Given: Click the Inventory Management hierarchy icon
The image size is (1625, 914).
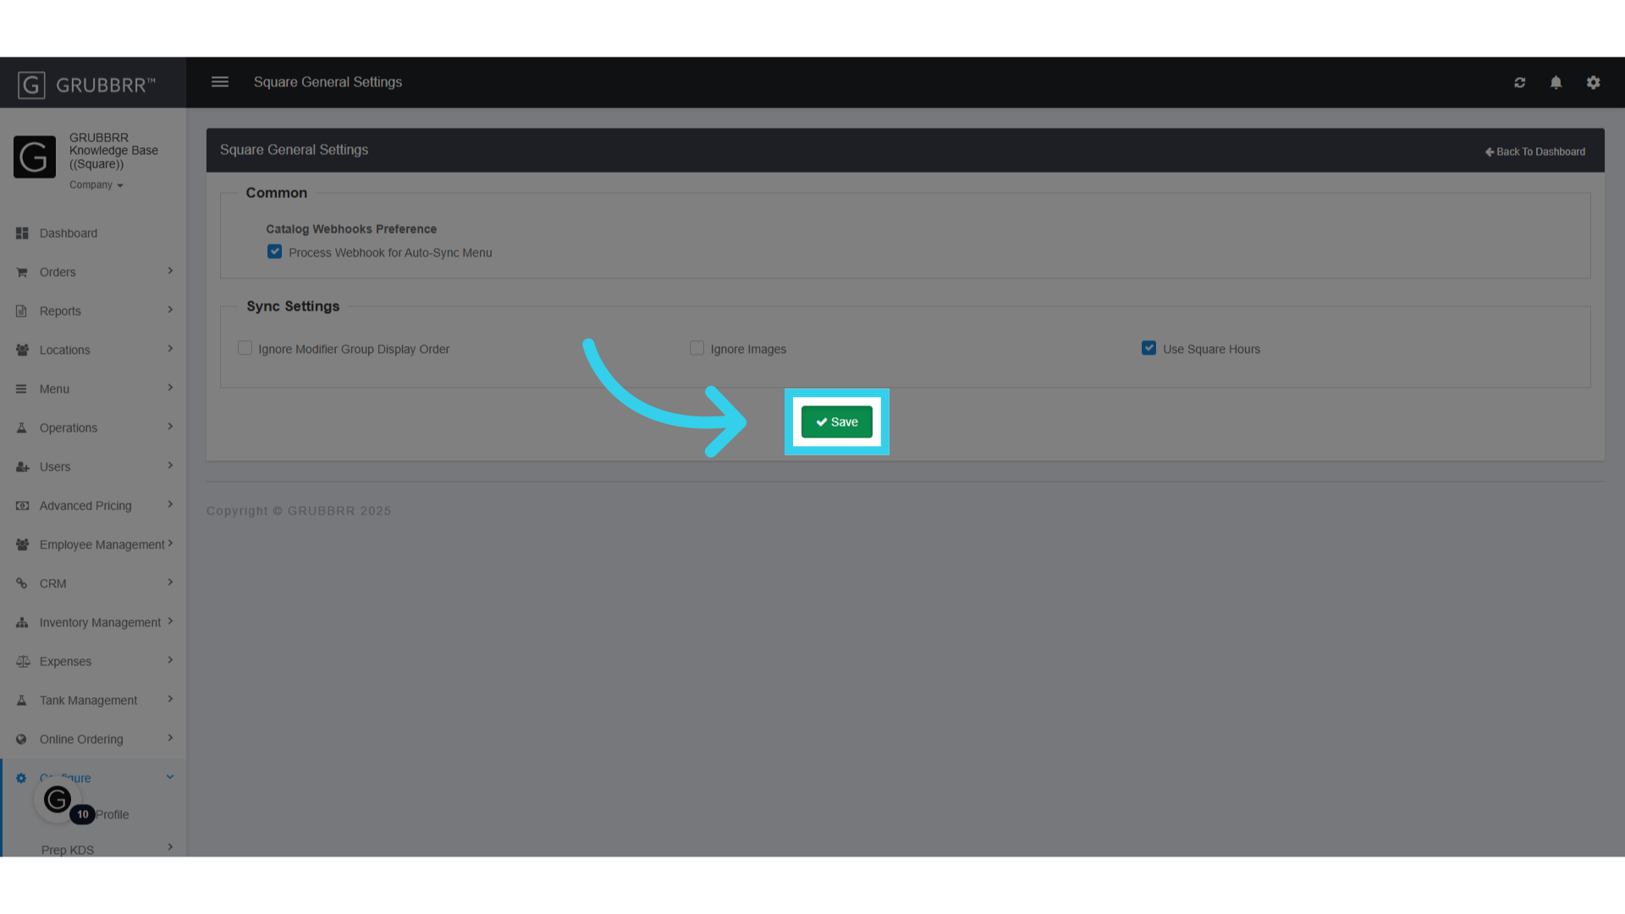Looking at the screenshot, I should 22,622.
